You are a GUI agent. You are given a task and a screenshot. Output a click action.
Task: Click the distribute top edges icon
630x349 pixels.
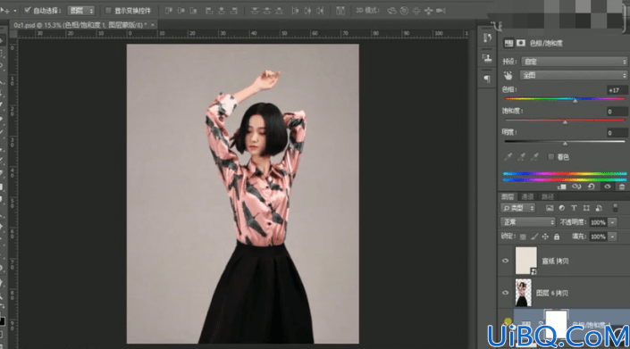[x=255, y=11]
